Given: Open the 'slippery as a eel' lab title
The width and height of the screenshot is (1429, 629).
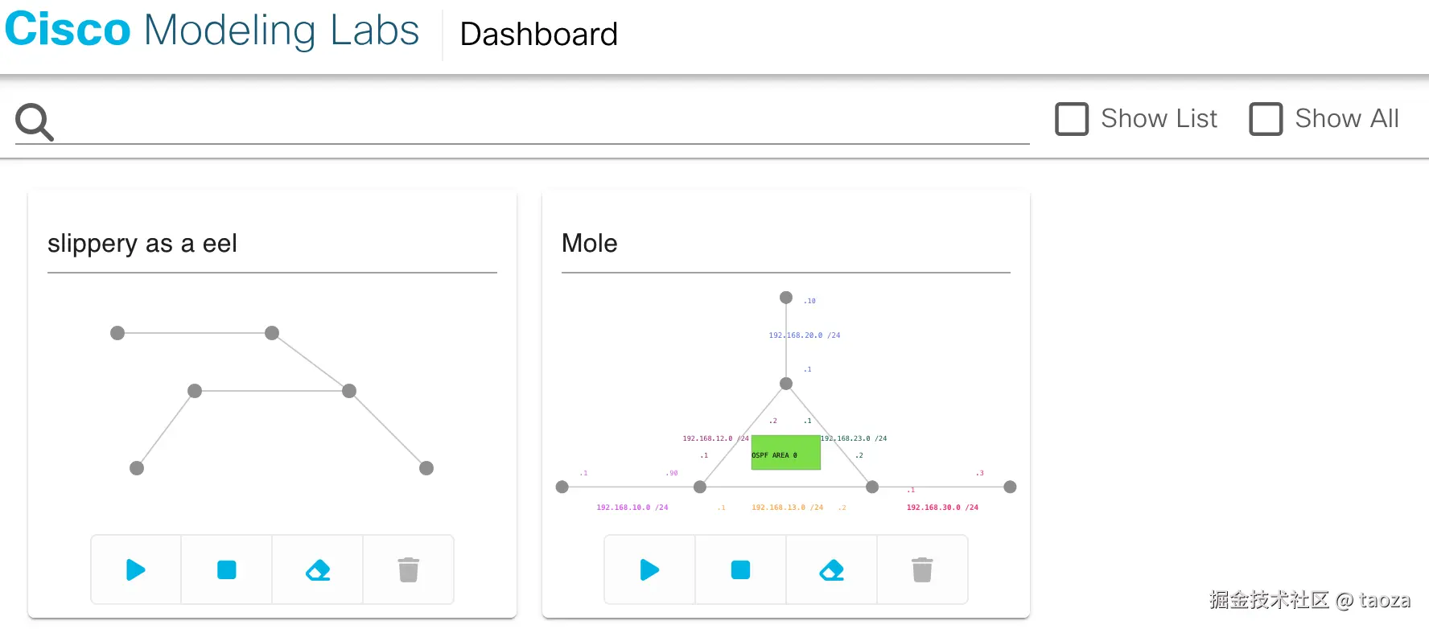Looking at the screenshot, I should (142, 243).
